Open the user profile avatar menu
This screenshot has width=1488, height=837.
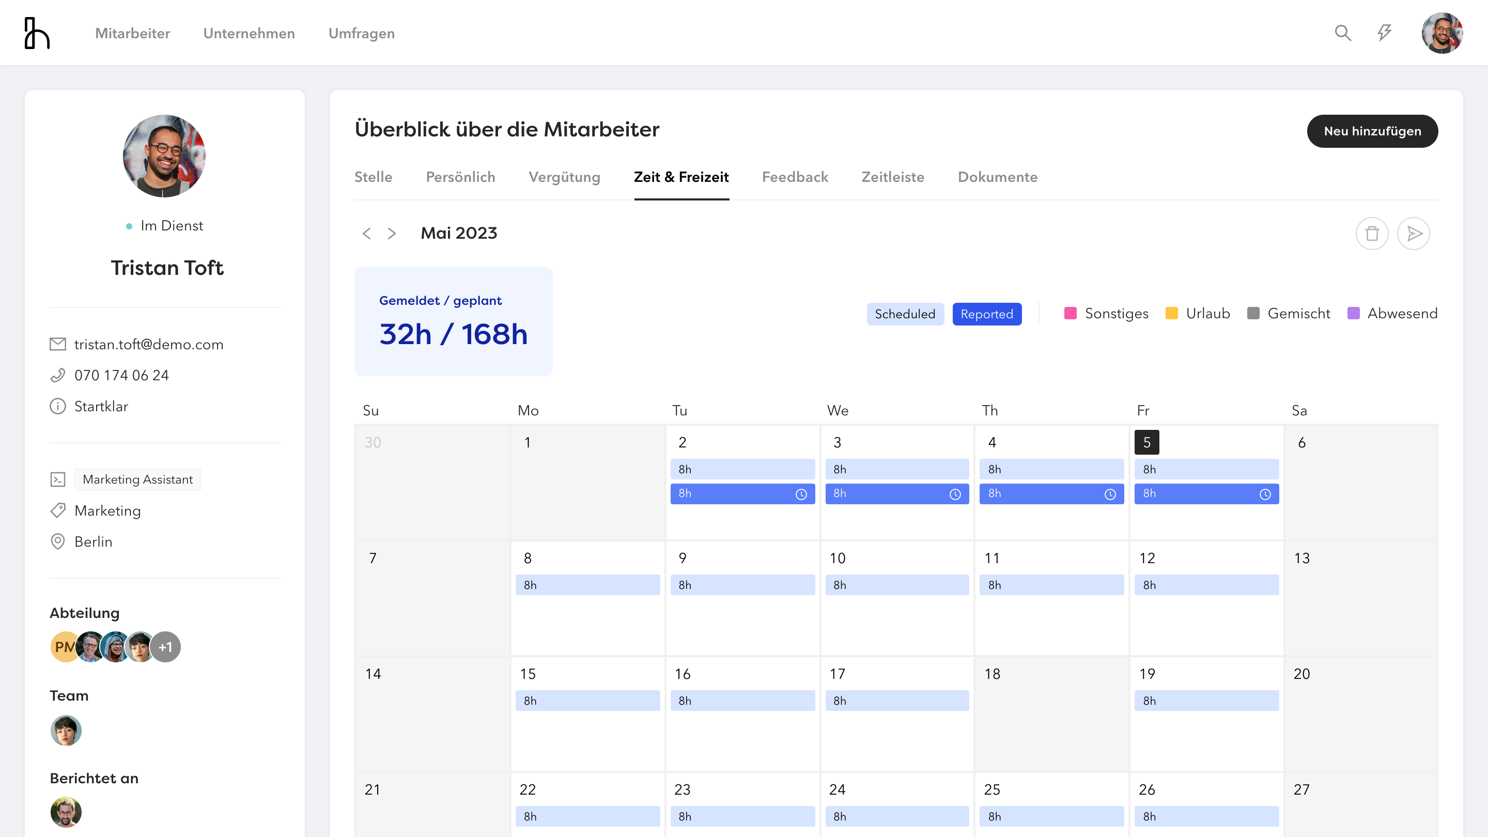point(1442,33)
